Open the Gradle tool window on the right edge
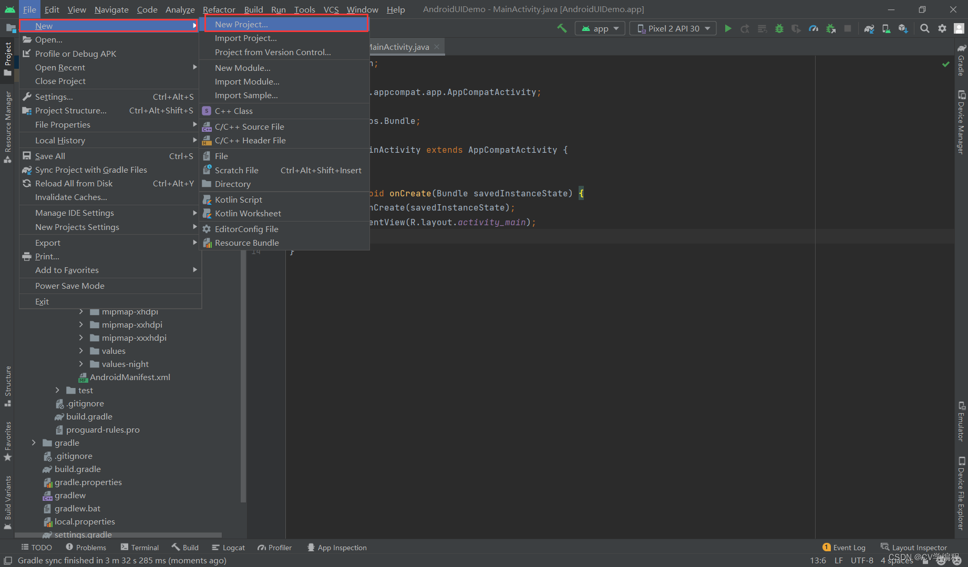The image size is (968, 567). click(x=961, y=60)
